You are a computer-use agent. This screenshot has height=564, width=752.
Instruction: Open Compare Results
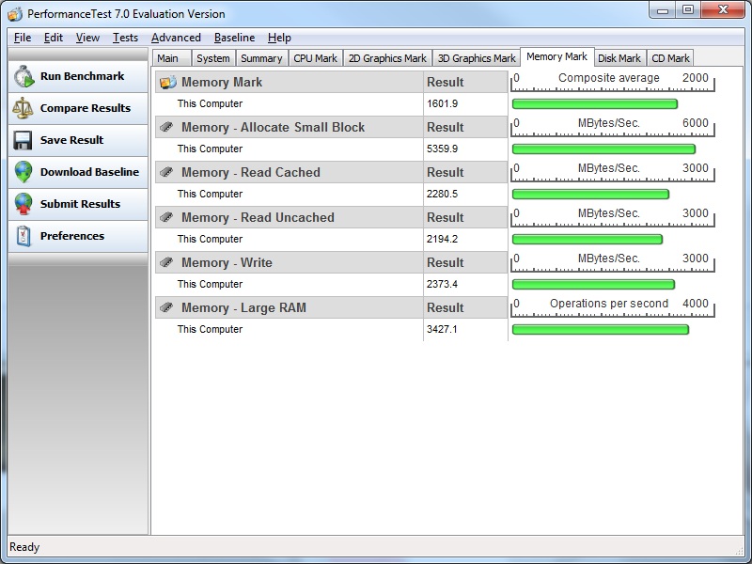pos(78,108)
